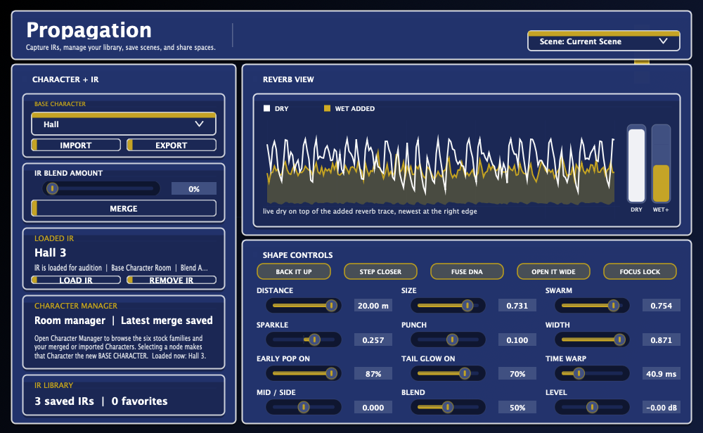This screenshot has width=703, height=433.
Task: Select the BLEND slider set to 50%
Action: tap(448, 407)
